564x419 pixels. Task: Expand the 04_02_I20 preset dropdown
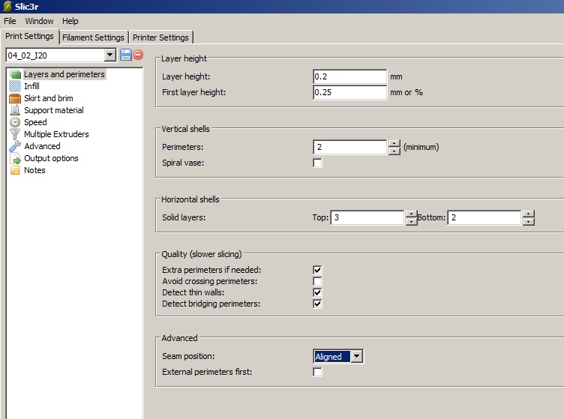(109, 55)
